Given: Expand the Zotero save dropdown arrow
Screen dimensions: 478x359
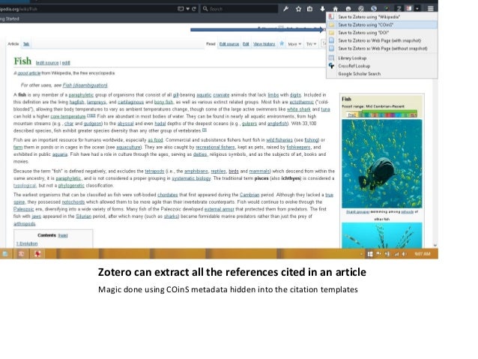Looking at the screenshot, I should (417, 9).
